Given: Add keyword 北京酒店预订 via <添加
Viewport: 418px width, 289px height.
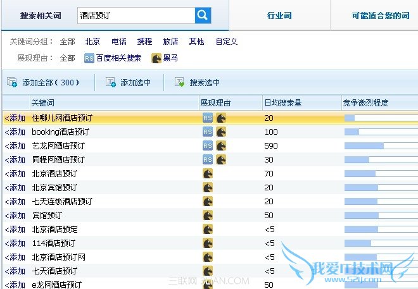Looking at the screenshot, I should pyautogui.click(x=15, y=174).
